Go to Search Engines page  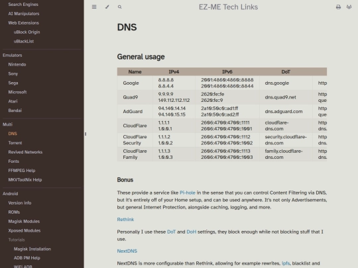[x=23, y=5]
